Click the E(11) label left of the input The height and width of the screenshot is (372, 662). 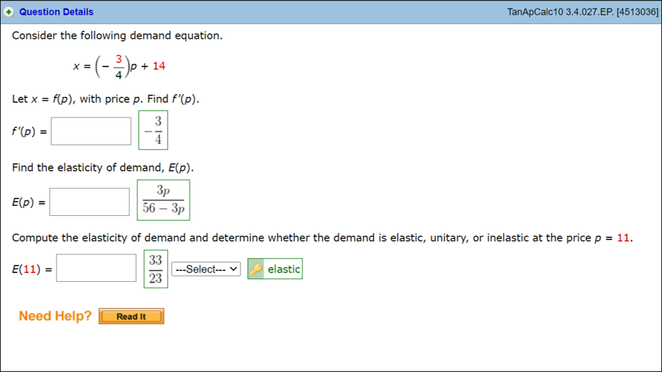(30, 270)
